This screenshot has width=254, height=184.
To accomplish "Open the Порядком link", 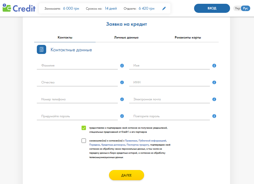I will point(95,145).
